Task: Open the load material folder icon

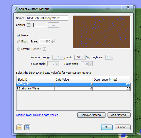Action: tap(19, 128)
